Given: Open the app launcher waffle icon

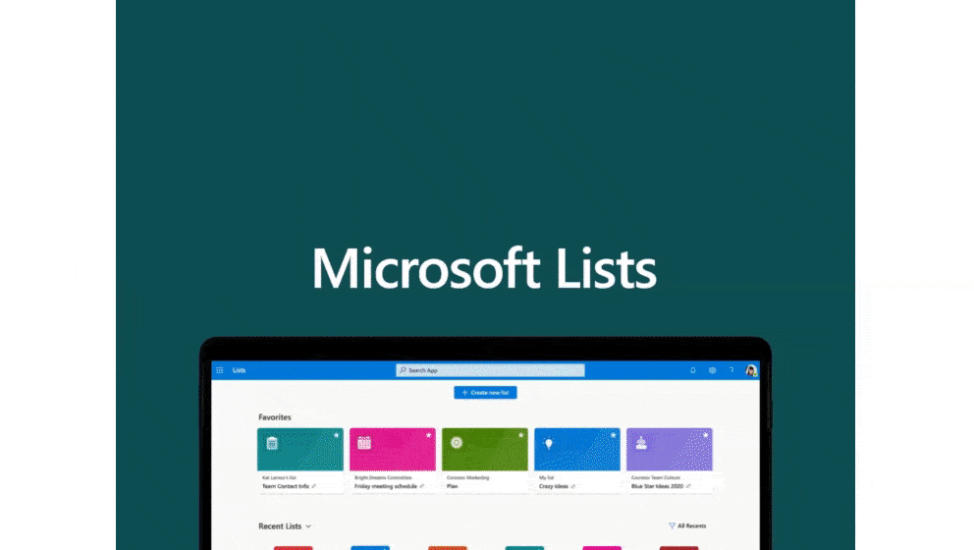Looking at the screenshot, I should [x=219, y=370].
